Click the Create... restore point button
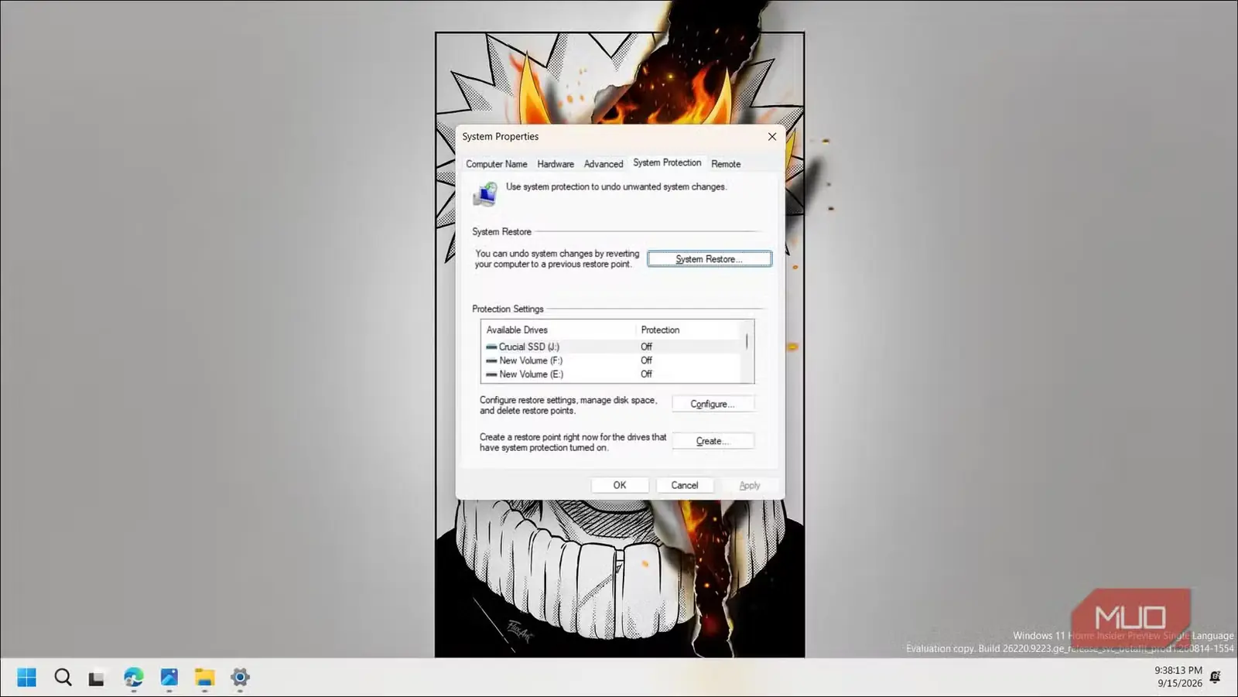The height and width of the screenshot is (697, 1238). click(713, 441)
